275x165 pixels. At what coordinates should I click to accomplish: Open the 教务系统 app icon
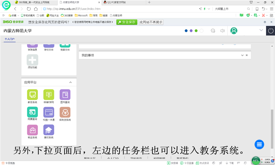click(x=32, y=95)
